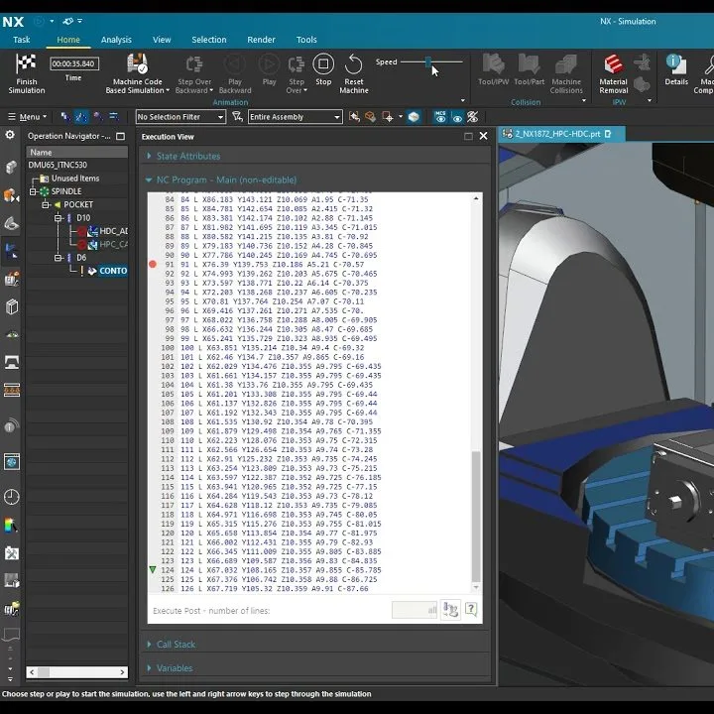Open the Task ribbon tab
Viewport: 714px width, 714px height.
coord(22,40)
